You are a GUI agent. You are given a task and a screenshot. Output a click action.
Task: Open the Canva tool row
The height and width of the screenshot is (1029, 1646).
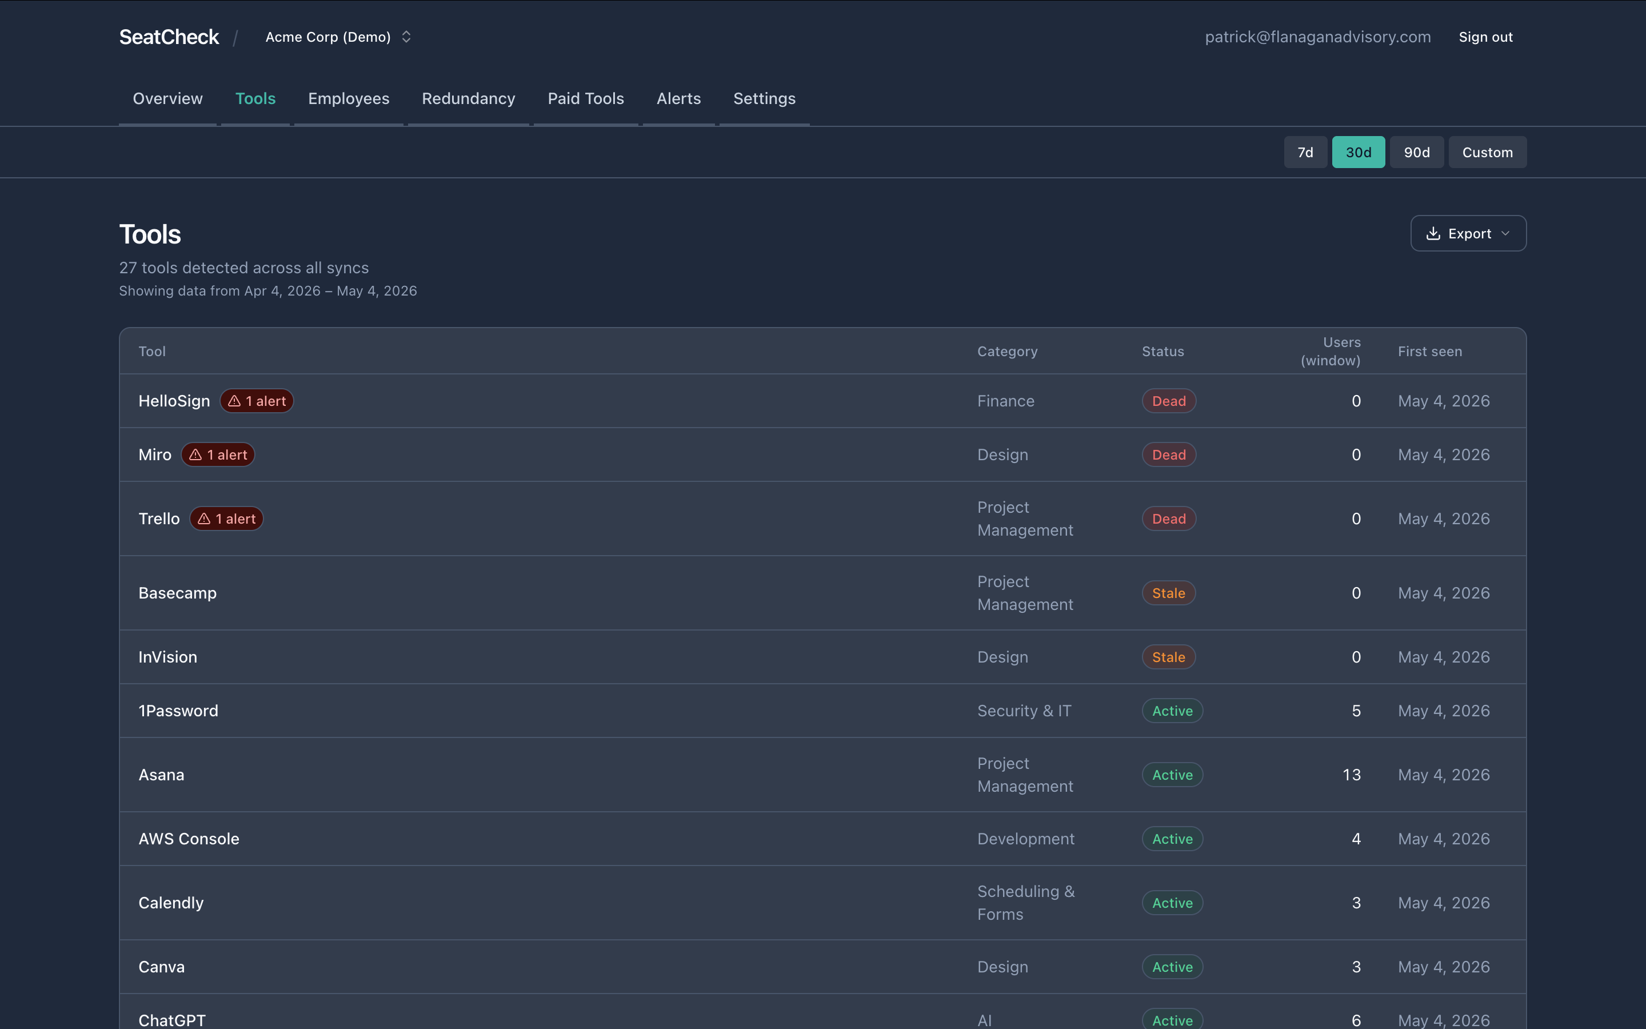(822, 966)
